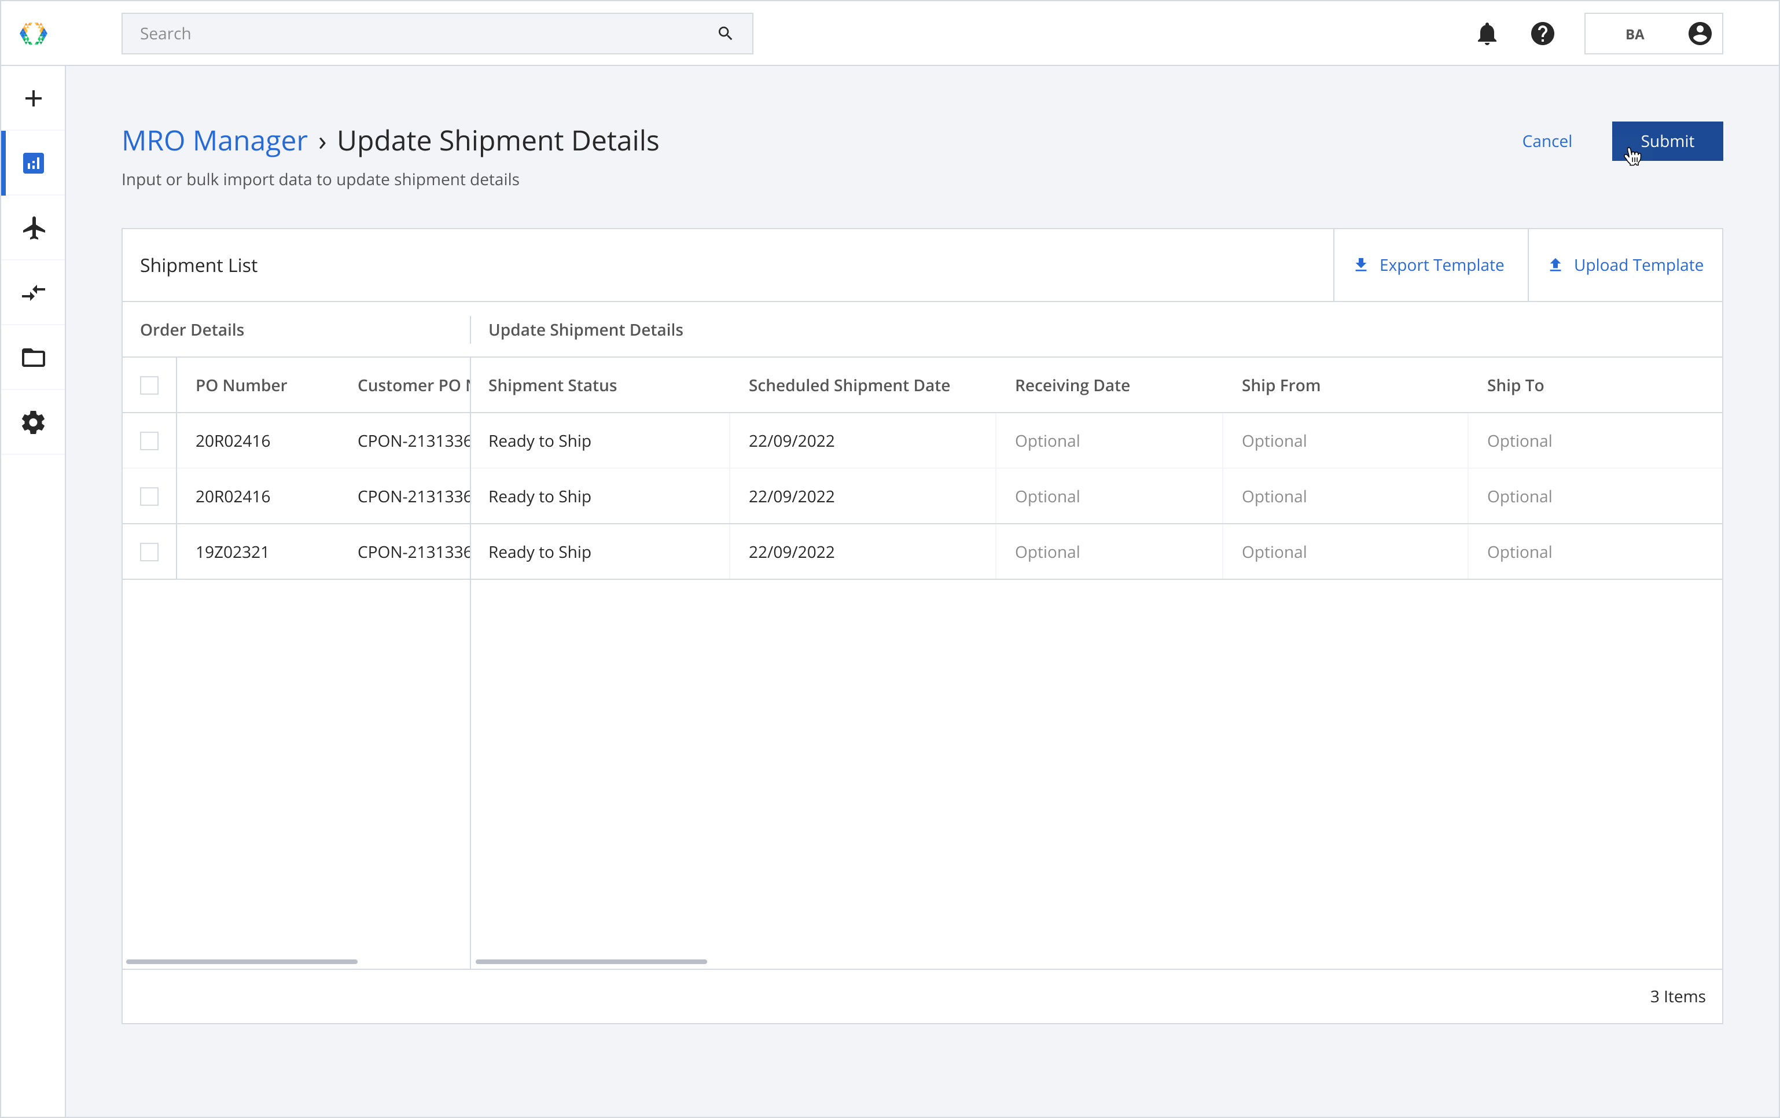Open the folder icon in sidebar
The width and height of the screenshot is (1780, 1118).
tap(33, 358)
